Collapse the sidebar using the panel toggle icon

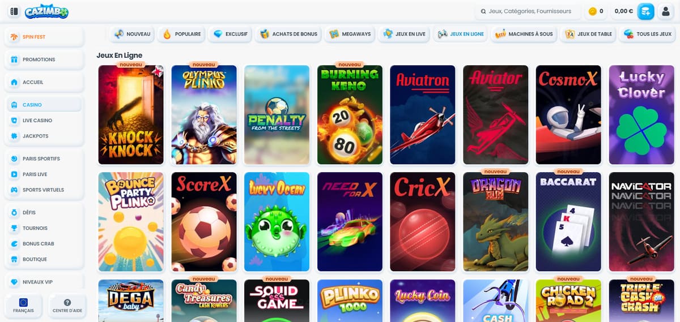tap(14, 11)
